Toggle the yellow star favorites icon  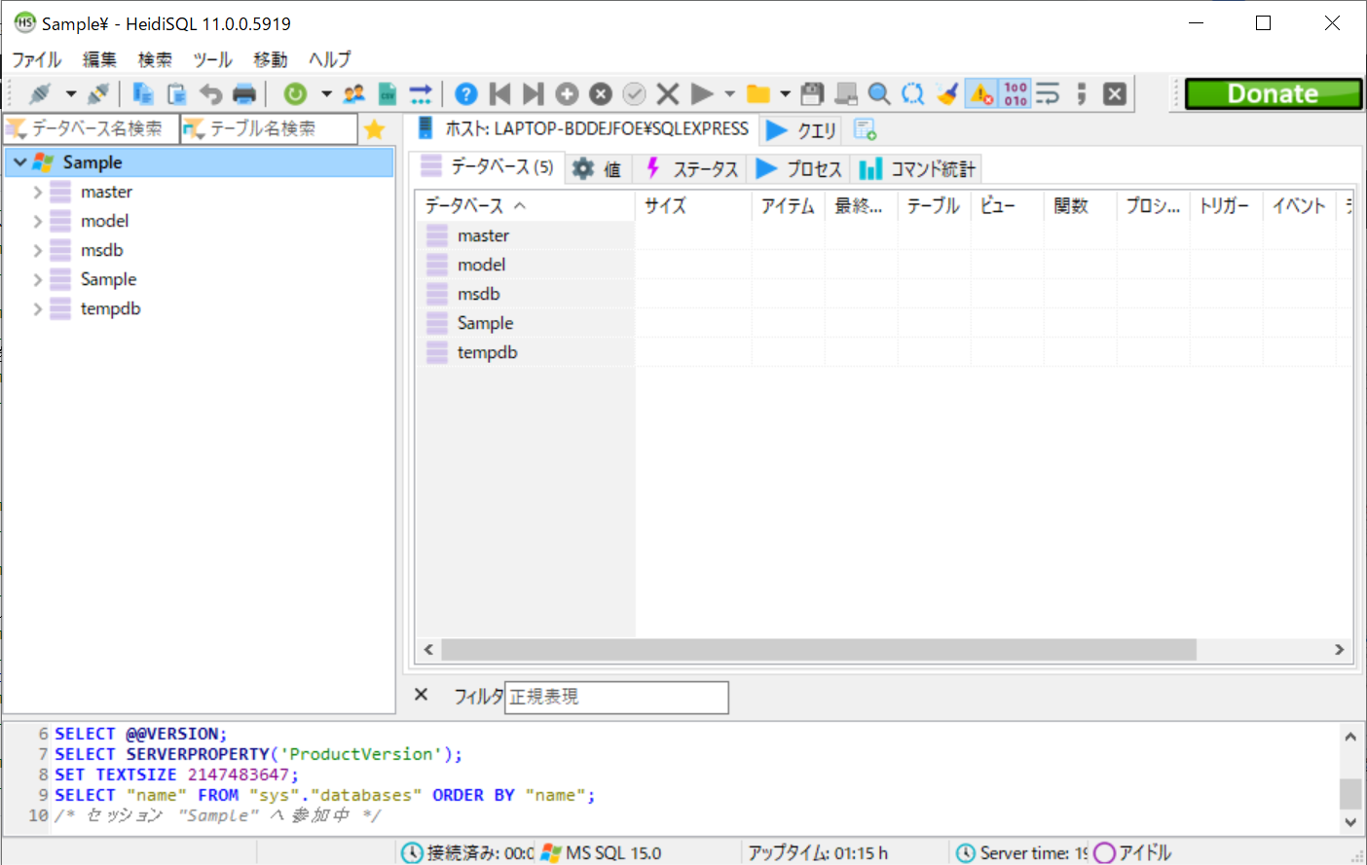375,128
